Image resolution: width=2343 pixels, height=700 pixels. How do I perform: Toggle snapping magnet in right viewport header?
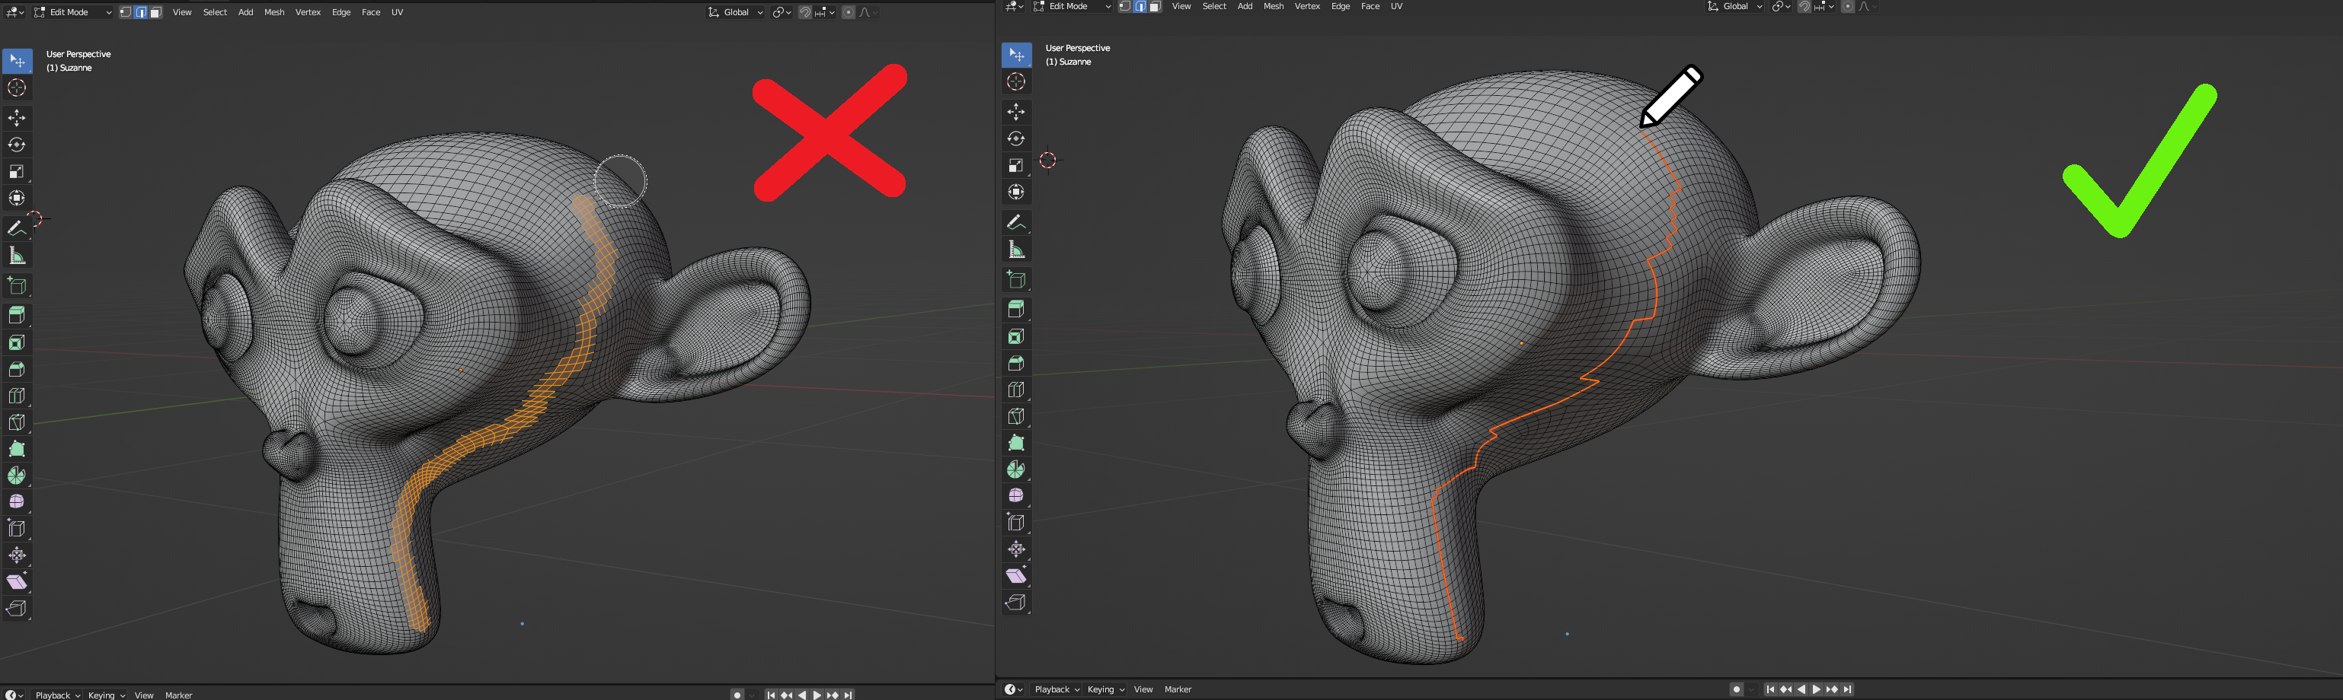point(1804,6)
